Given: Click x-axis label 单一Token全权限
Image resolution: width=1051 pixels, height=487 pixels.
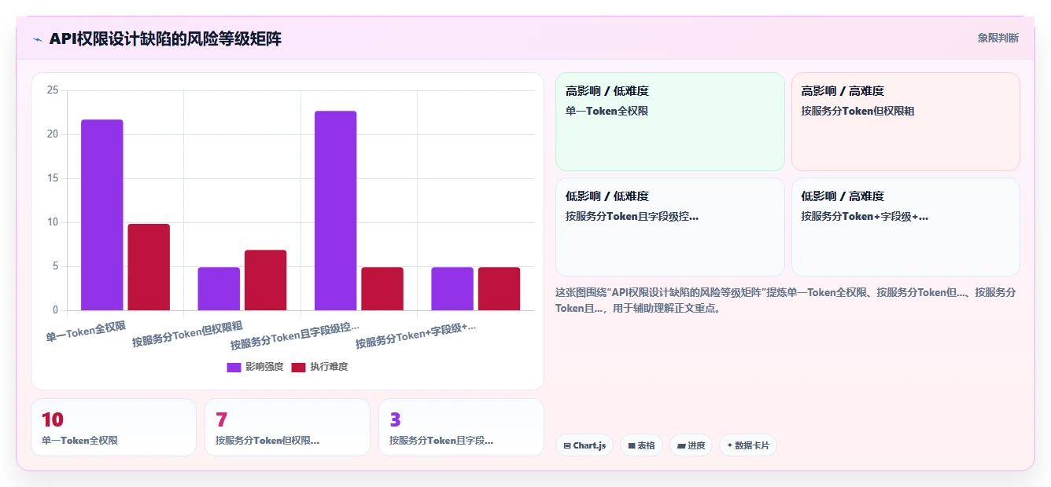Looking at the screenshot, I should pos(86,331).
